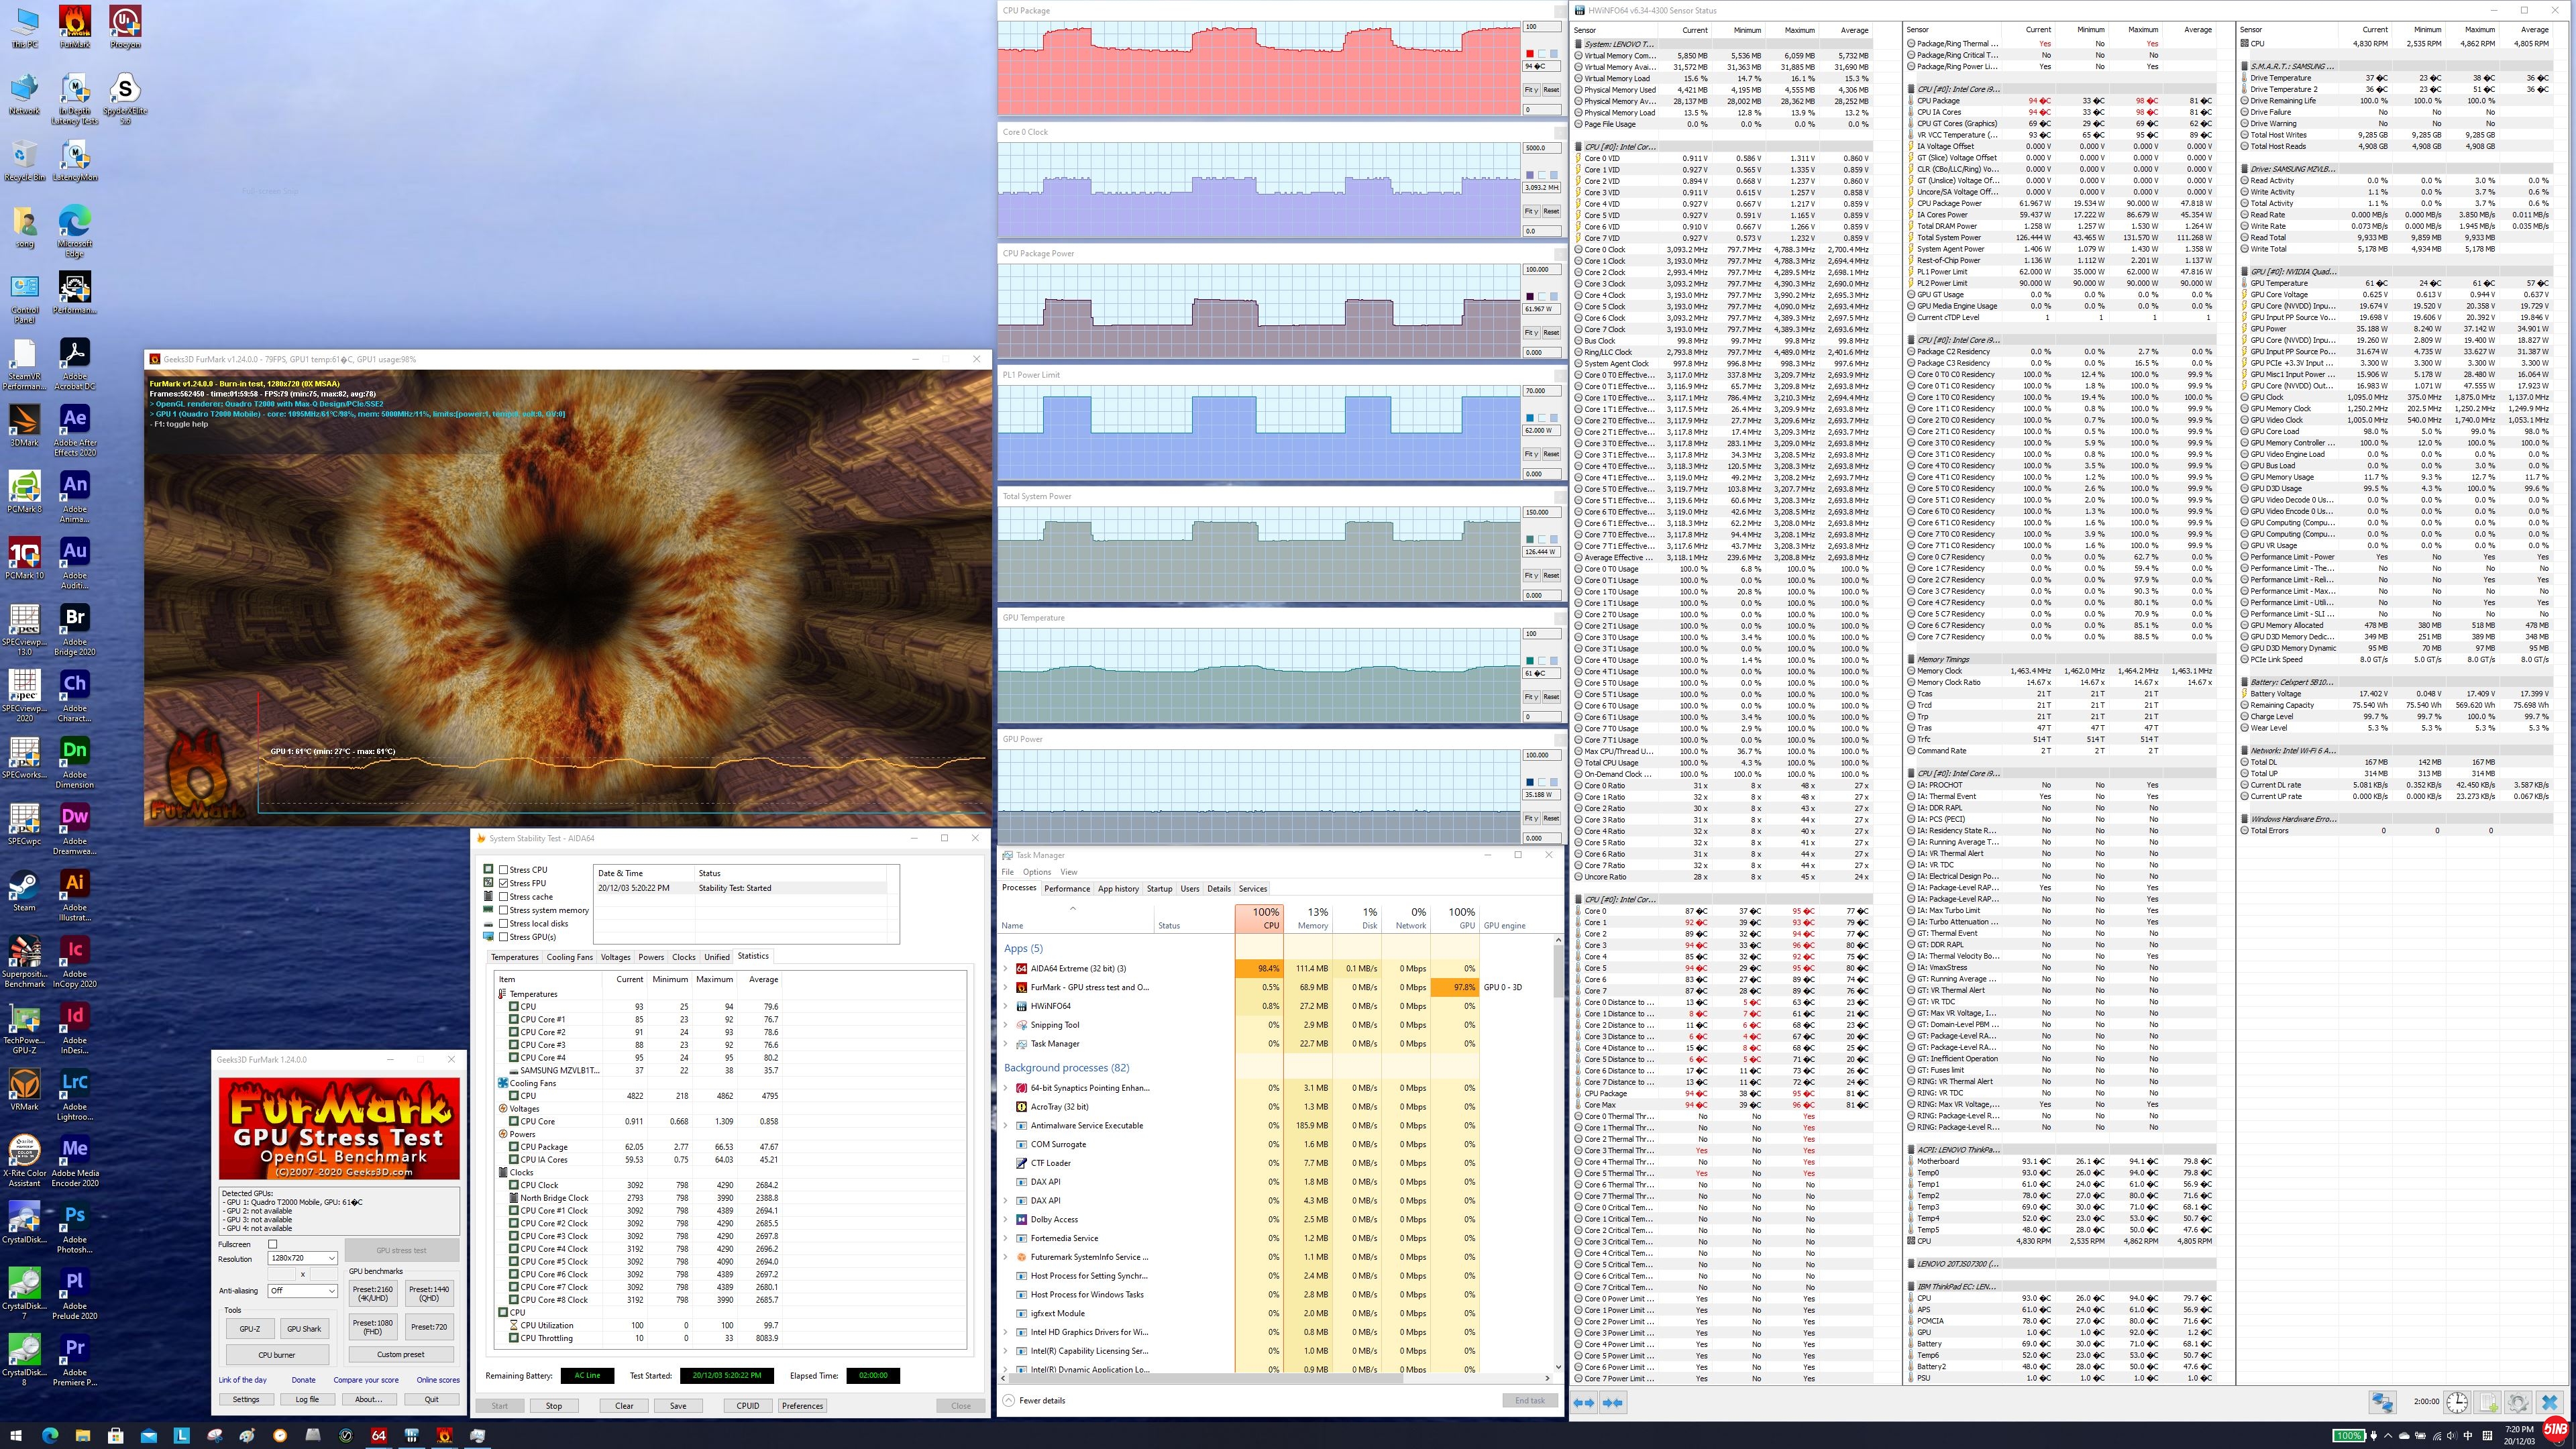2576x1449 pixels.
Task: Click CPU Package graph color swatch
Action: [x=1530, y=53]
